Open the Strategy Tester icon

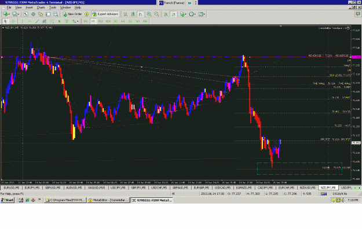(56, 14)
